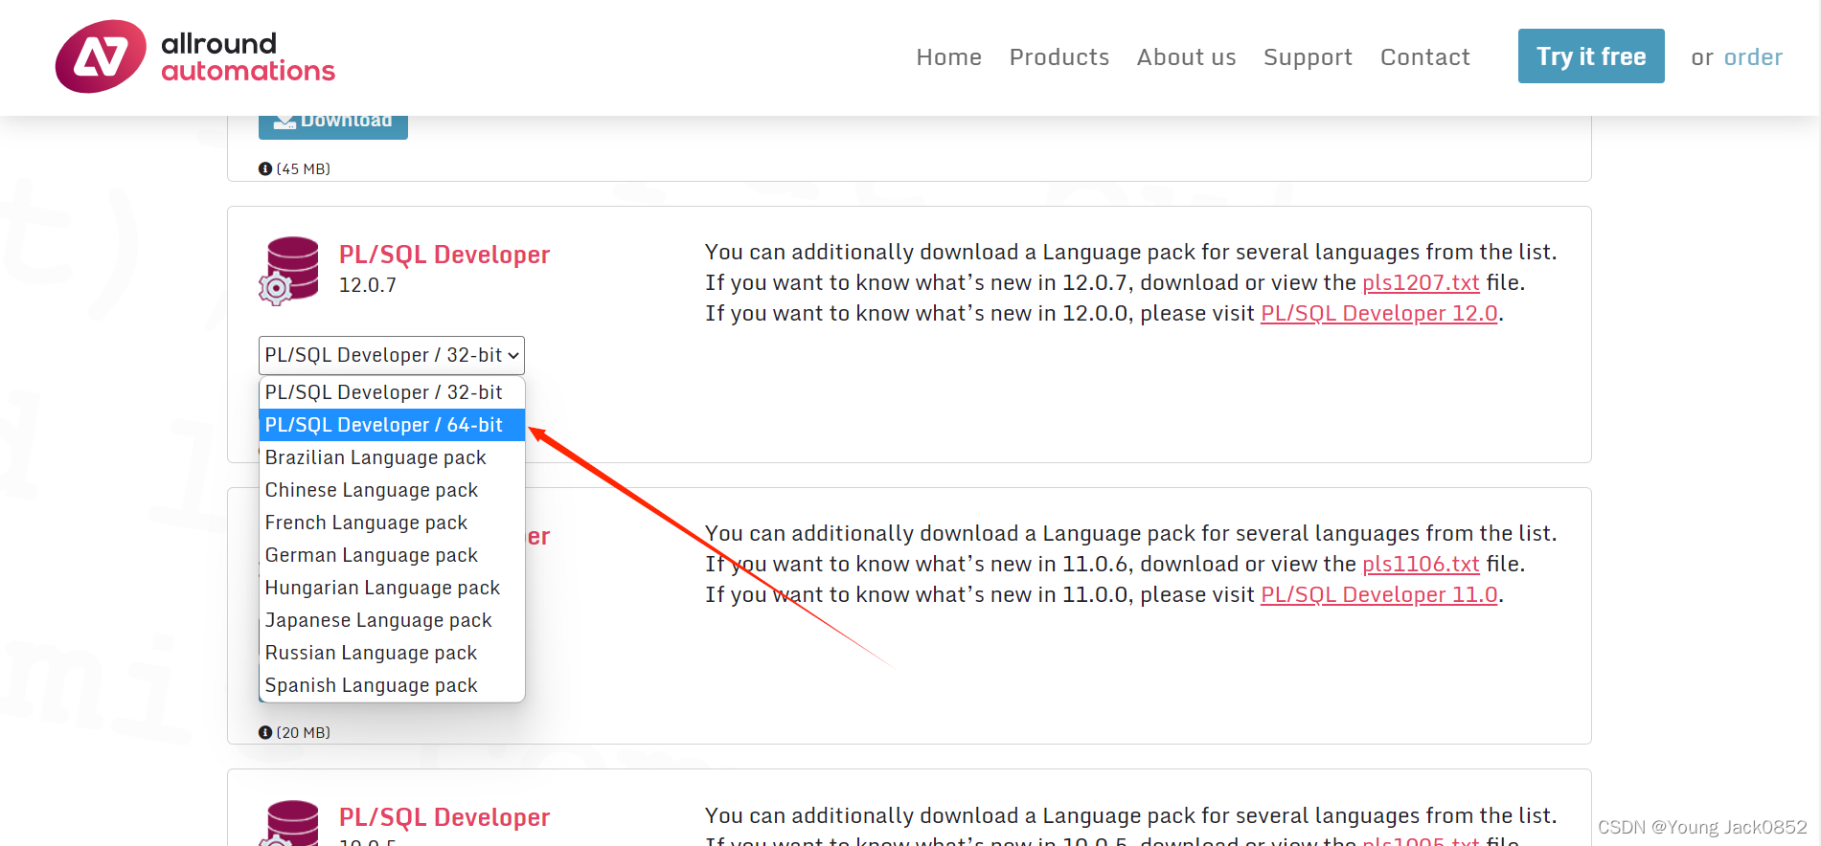Viewport: 1821px width, 846px height.
Task: Choose Hungarian Language pack
Action: (x=392, y=588)
